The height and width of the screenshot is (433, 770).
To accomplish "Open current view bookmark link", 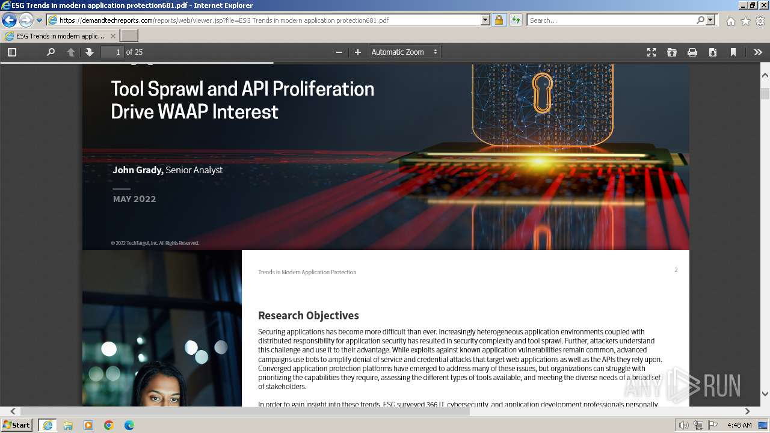I will [733, 52].
